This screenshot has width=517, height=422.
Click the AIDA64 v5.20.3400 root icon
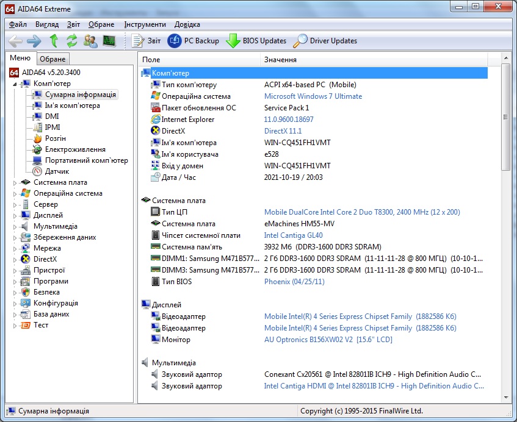14,73
